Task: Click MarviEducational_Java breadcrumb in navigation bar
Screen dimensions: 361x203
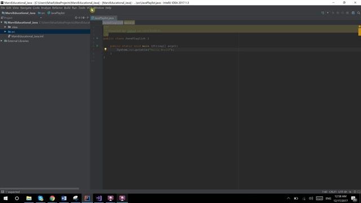Action: [x=19, y=13]
